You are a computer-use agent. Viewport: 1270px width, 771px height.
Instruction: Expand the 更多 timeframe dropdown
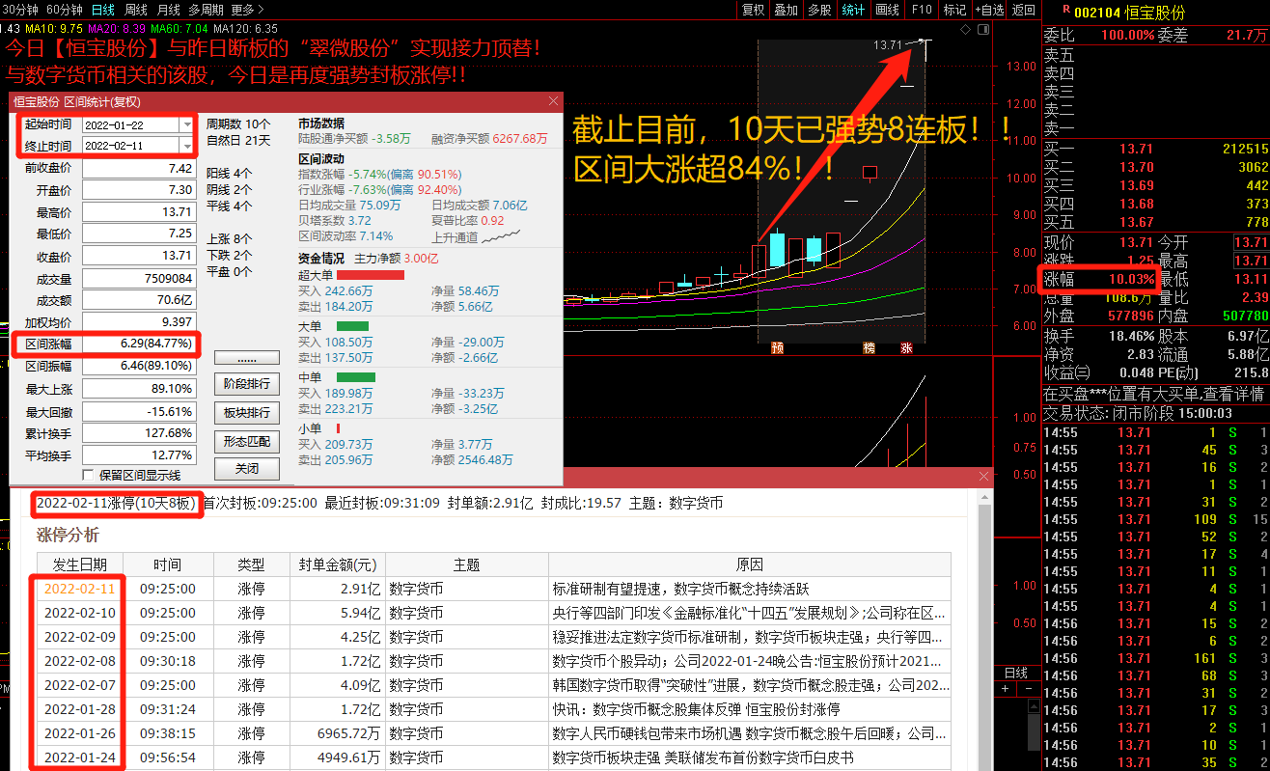(248, 10)
